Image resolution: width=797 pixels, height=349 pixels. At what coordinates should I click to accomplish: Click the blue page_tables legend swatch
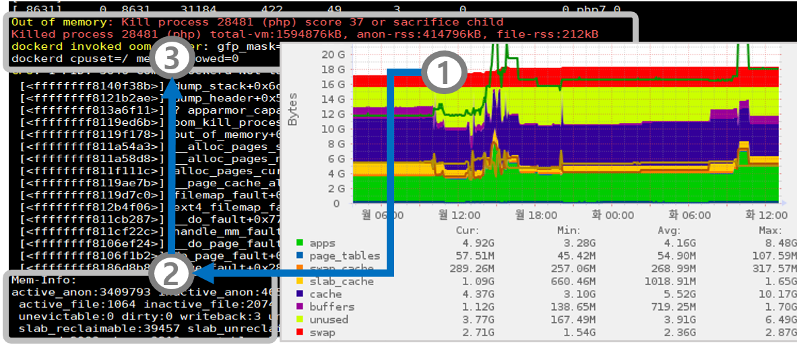[299, 256]
